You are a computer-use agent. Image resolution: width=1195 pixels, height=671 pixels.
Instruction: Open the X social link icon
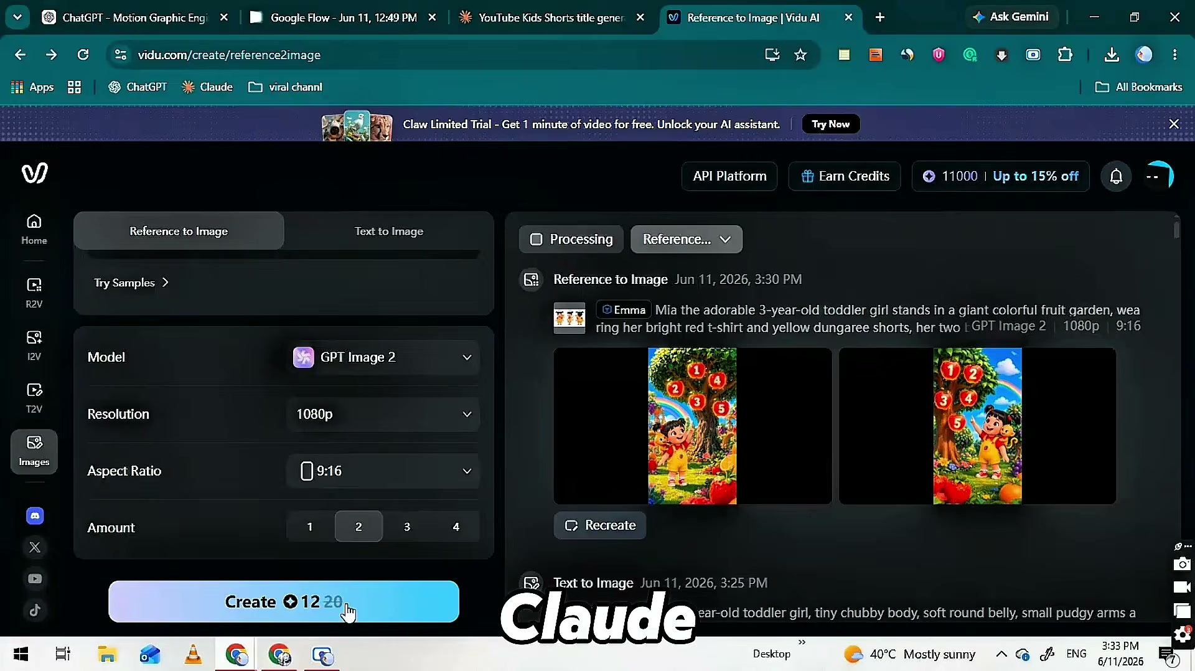pyautogui.click(x=35, y=547)
